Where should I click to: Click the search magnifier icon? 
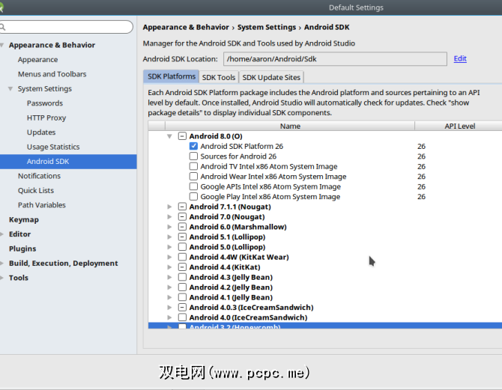click(2, 27)
